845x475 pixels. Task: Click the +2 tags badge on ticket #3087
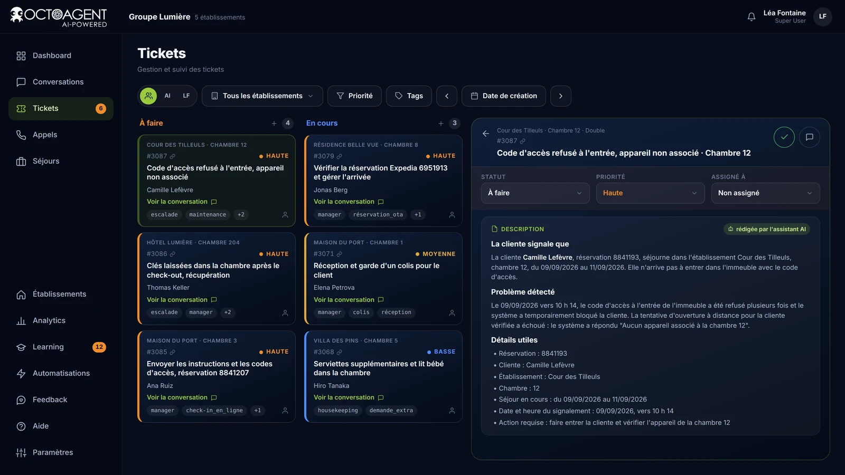point(241,215)
